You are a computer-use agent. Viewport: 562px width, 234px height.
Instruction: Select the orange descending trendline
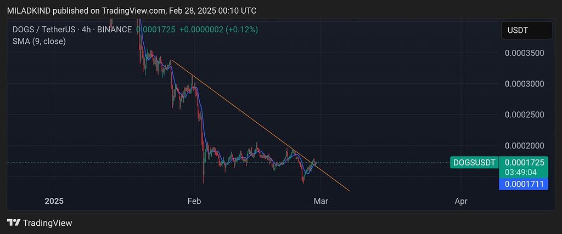pyautogui.click(x=247, y=113)
